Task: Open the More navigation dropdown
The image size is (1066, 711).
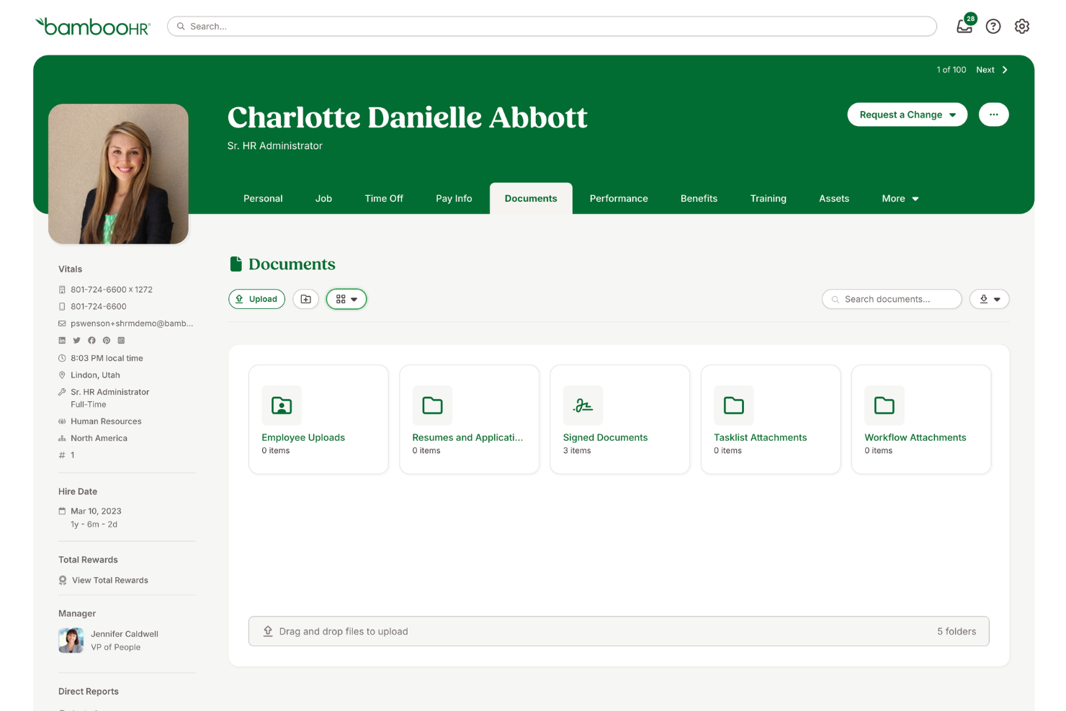Action: click(899, 198)
